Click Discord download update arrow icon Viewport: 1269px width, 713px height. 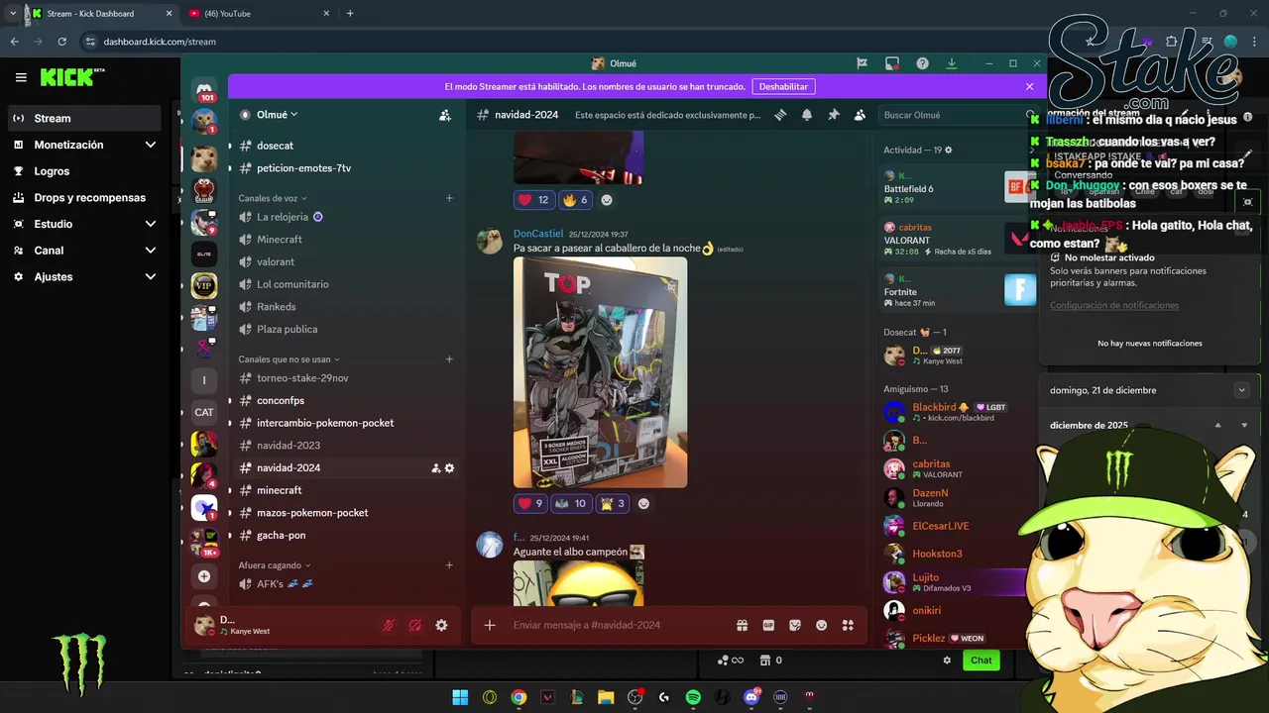point(952,63)
